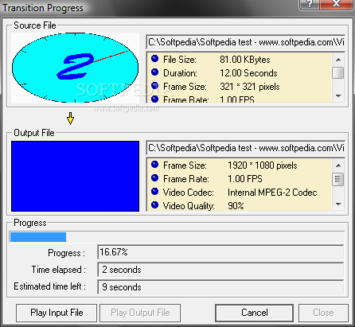355x327 pixels.
Task: Click the source info scroll down arrow
Action: 338,96
